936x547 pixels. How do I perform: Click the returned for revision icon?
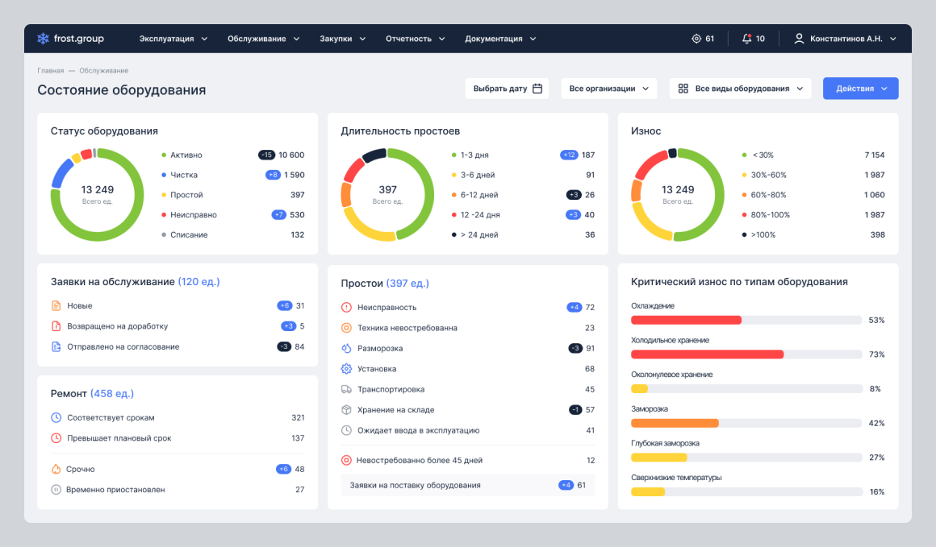tap(56, 326)
